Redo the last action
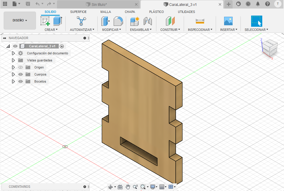 [x=49, y=4]
